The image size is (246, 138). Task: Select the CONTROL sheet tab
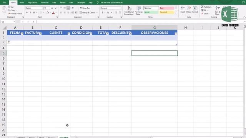(x=21, y=137)
